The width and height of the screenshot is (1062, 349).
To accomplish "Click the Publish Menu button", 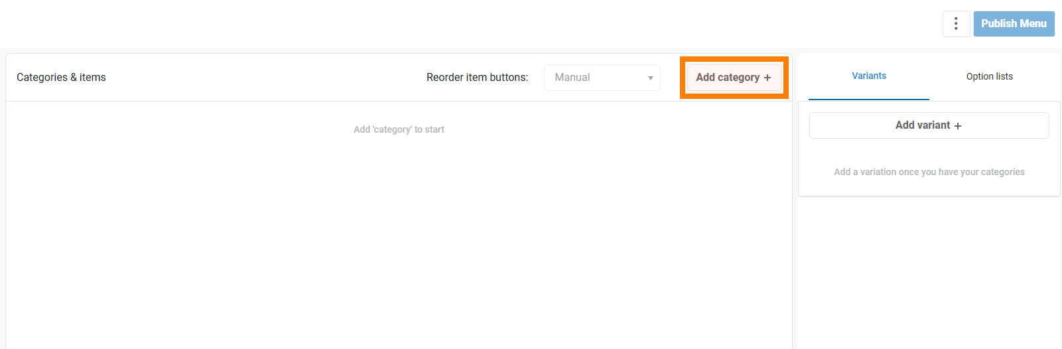I will tap(1014, 24).
